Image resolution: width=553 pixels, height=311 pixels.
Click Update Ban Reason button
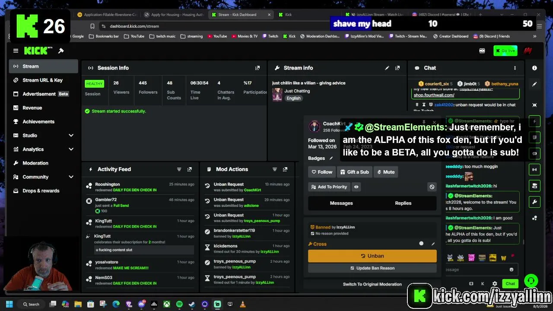372,268
